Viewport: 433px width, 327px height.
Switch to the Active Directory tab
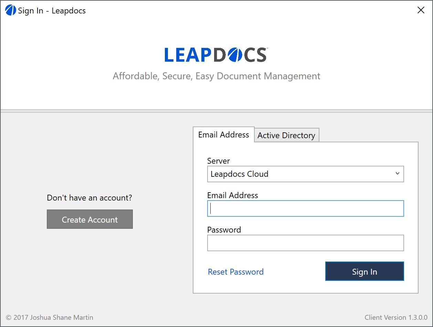pos(286,135)
